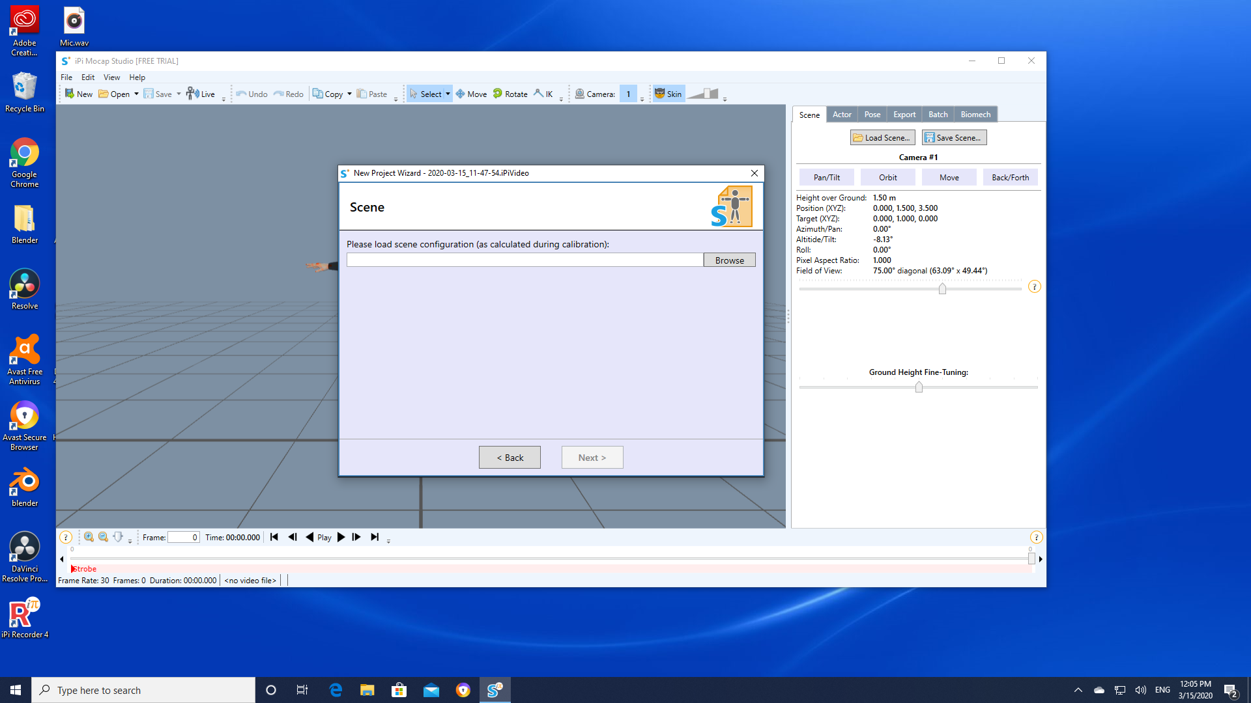Expand the Copy dropdown arrow
1251x703 pixels.
coord(349,94)
